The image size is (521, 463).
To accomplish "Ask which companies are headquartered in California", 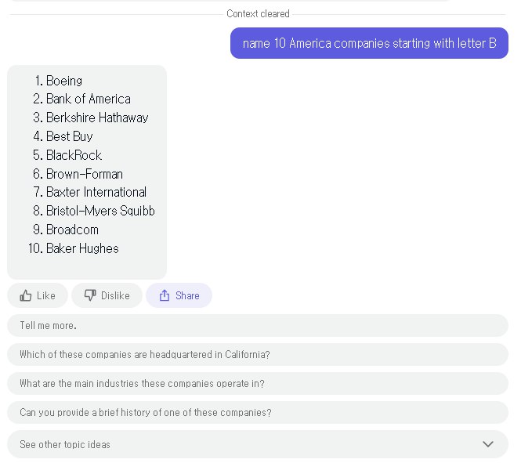I will point(258,354).
